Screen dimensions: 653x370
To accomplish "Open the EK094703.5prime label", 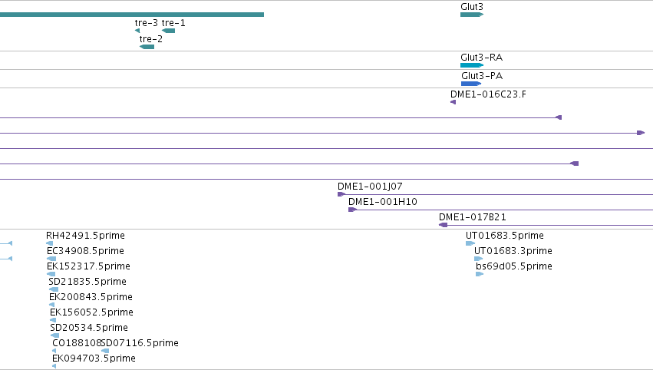I will [x=94, y=358].
